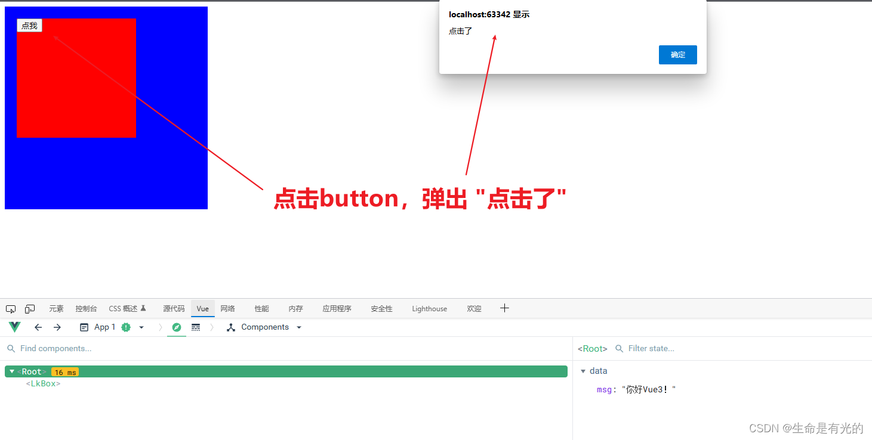The height and width of the screenshot is (440, 872).
Task: Switch to the 源代码 tab
Action: [x=174, y=309]
